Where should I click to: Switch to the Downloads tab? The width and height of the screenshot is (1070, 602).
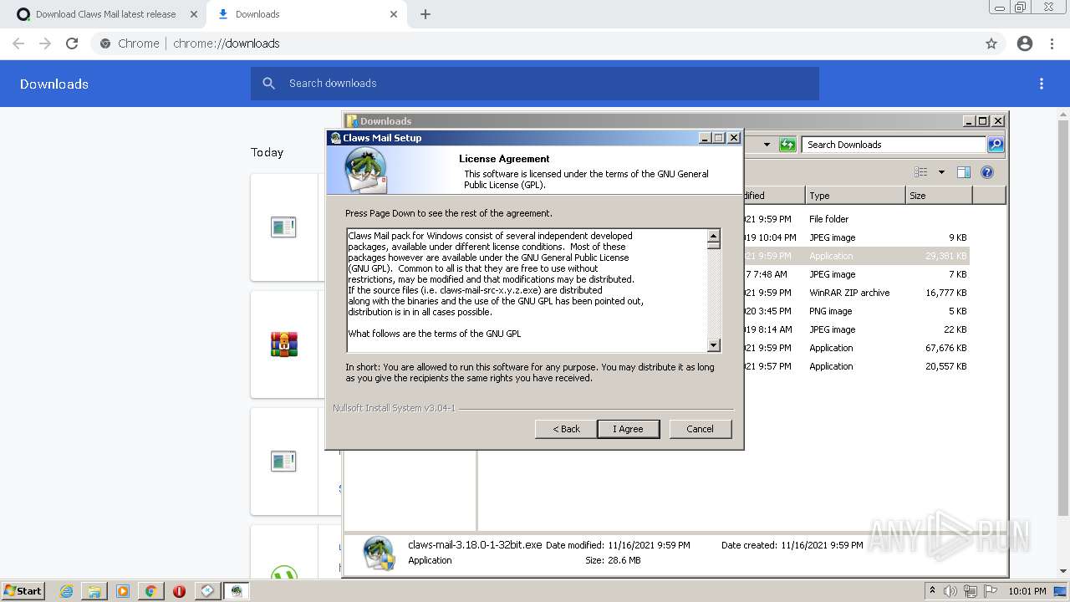(x=305, y=14)
